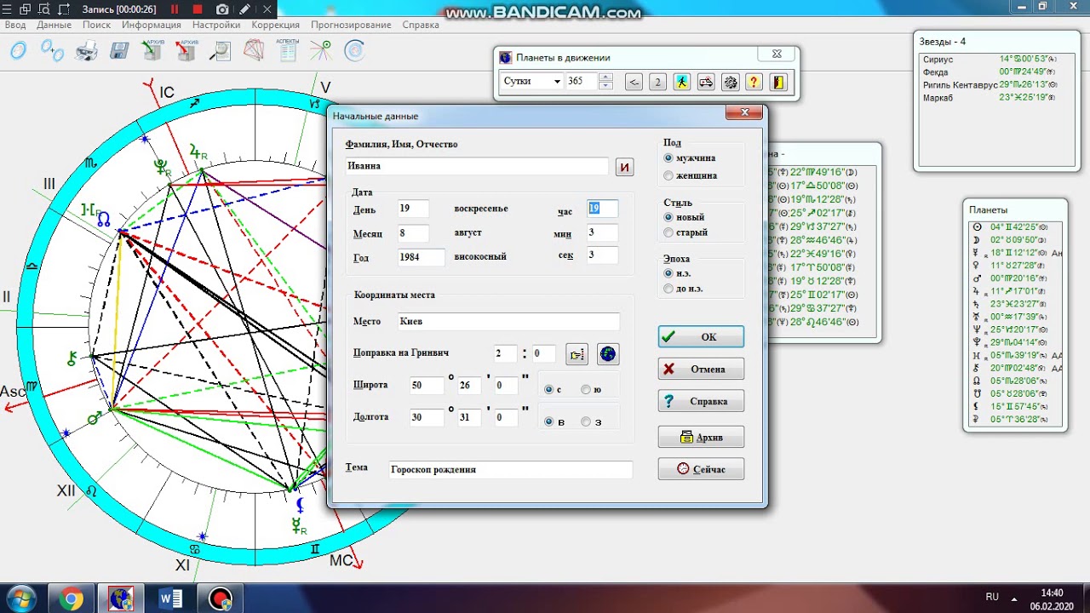Image resolution: width=1090 pixels, height=613 pixels.
Task: Select the 'мужчина' gender option
Action: pyautogui.click(x=690, y=158)
